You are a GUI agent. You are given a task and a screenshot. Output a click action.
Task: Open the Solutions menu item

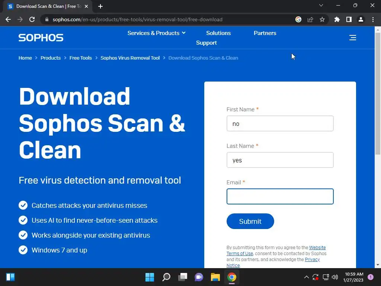[x=218, y=33]
